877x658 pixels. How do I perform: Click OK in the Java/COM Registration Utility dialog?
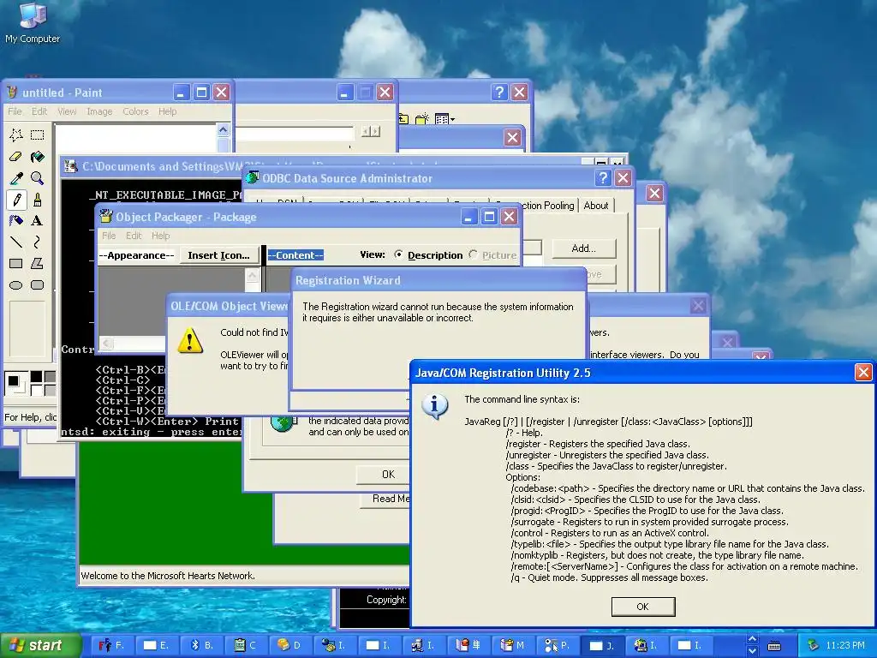pos(642,607)
